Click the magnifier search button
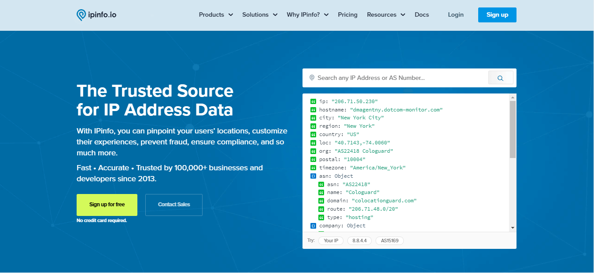Screen dimensions: 594x273 tap(501, 78)
